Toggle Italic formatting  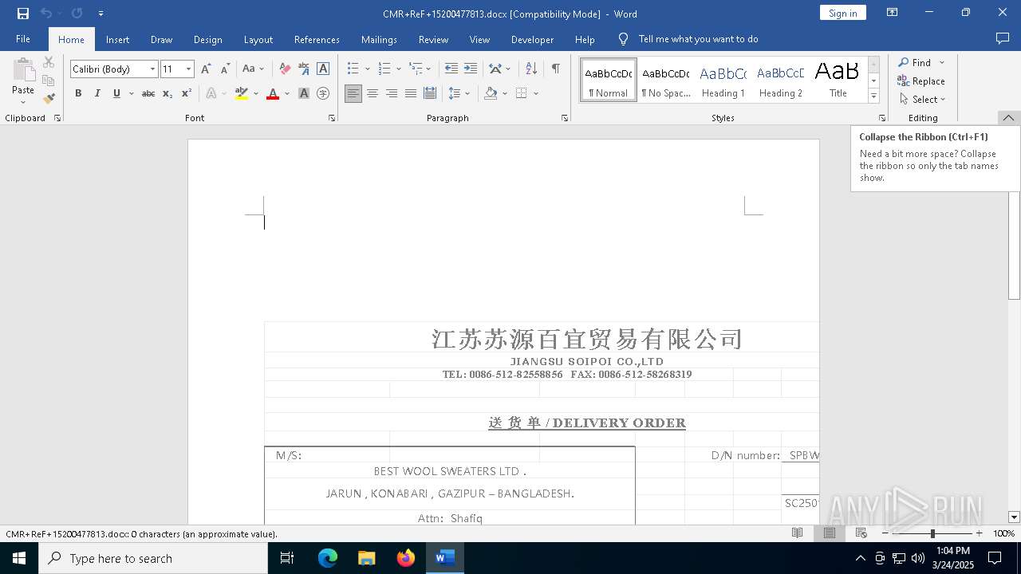[97, 94]
